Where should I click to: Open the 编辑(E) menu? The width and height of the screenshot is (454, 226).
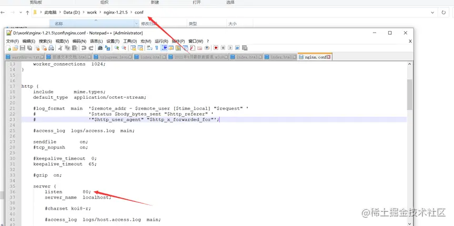pyautogui.click(x=29, y=41)
